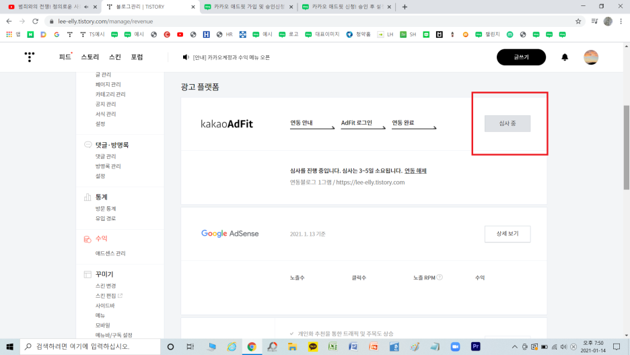Open the 청약홈 bookmark

coord(358,34)
